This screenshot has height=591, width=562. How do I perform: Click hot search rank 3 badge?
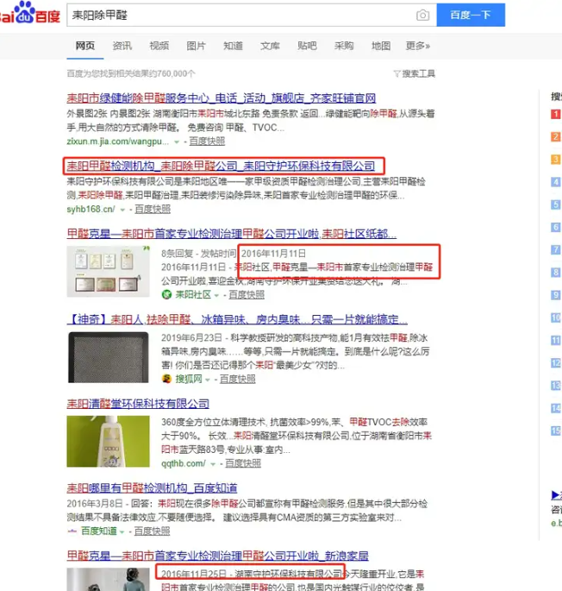click(x=556, y=159)
